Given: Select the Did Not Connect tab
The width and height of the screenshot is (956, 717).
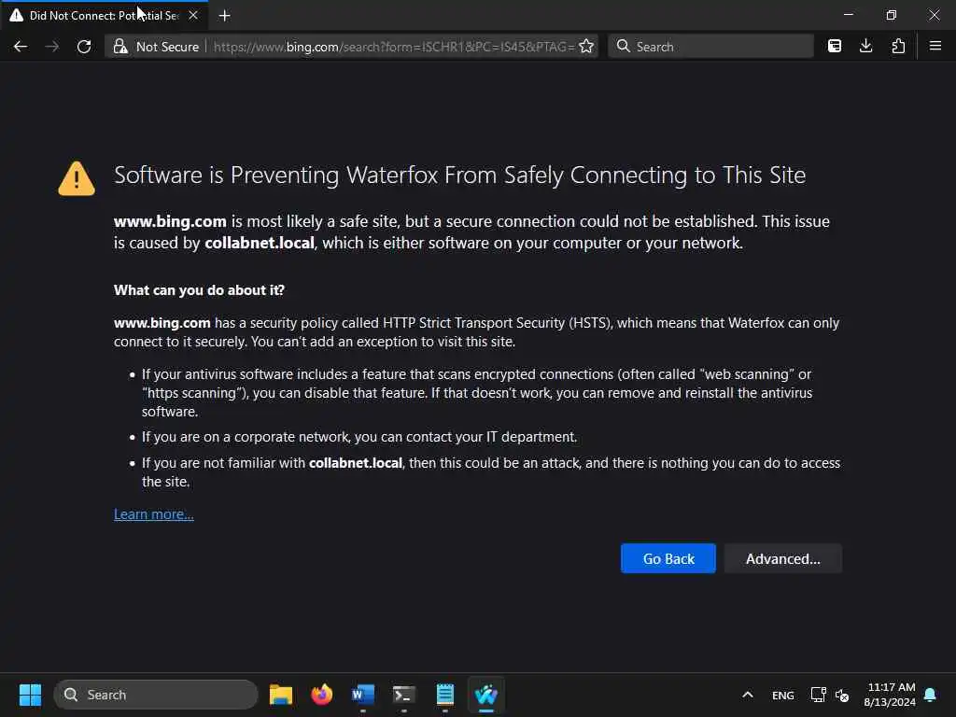Looking at the screenshot, I should tap(105, 15).
